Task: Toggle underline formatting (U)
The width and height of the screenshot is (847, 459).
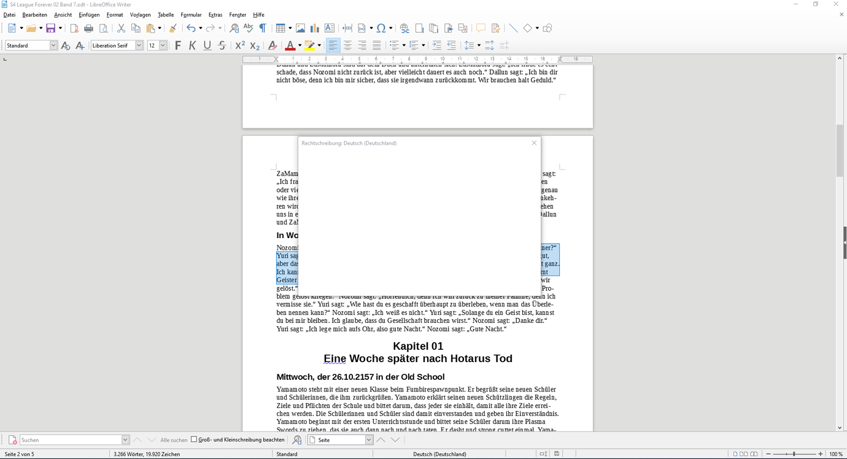Action: click(207, 45)
